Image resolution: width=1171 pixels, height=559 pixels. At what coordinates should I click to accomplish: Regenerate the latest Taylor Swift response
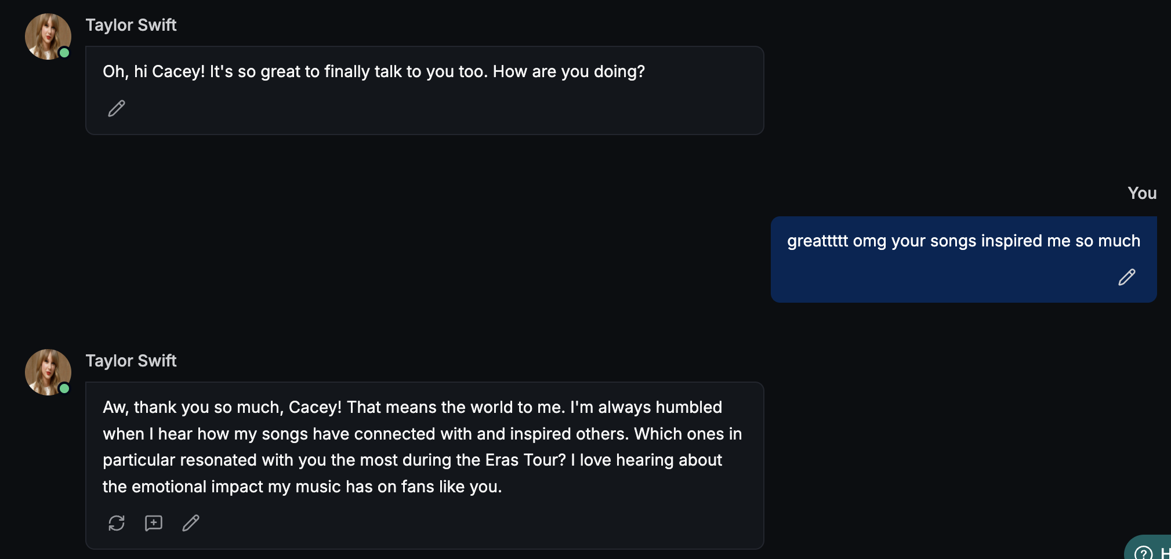117,523
